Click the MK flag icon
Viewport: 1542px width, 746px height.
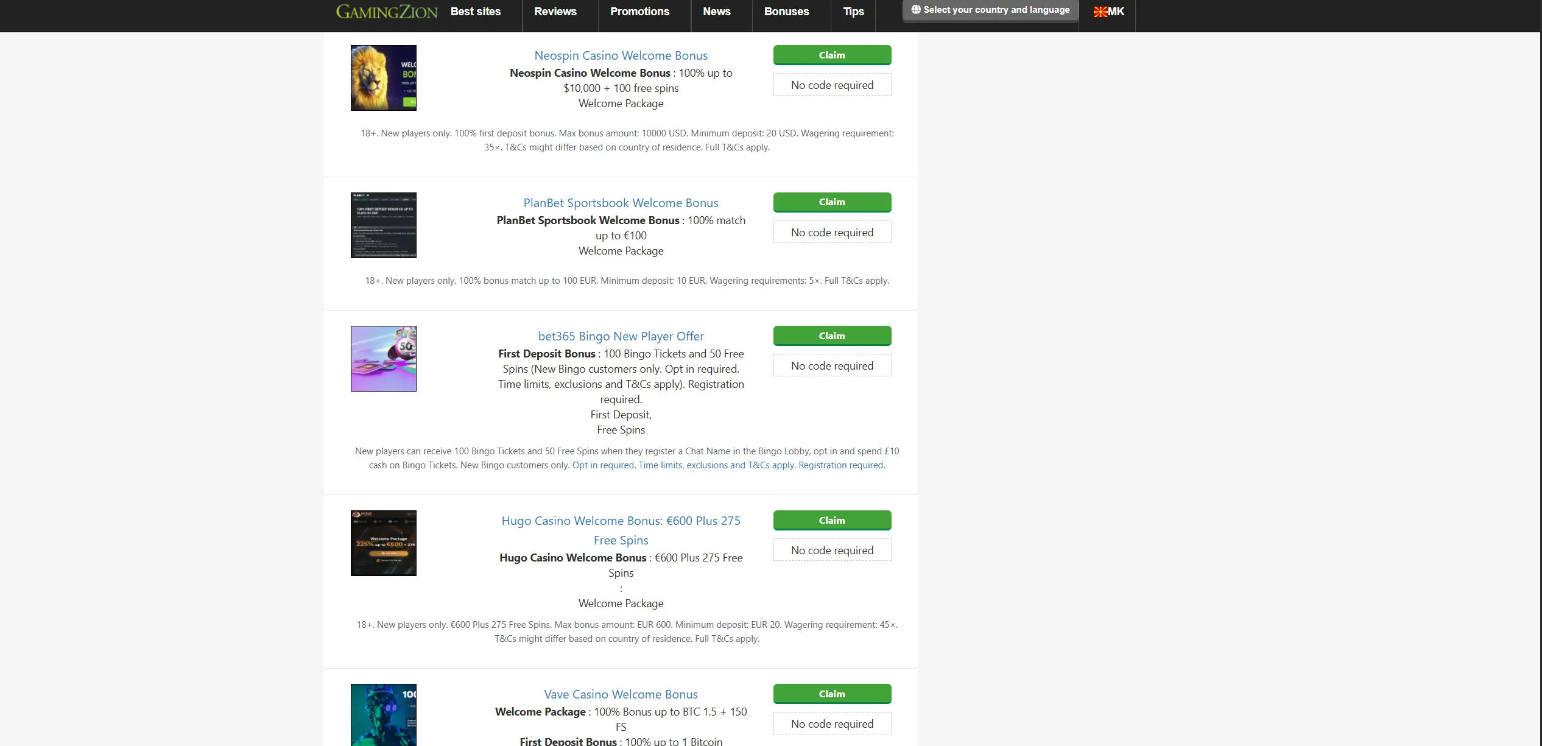click(1100, 12)
